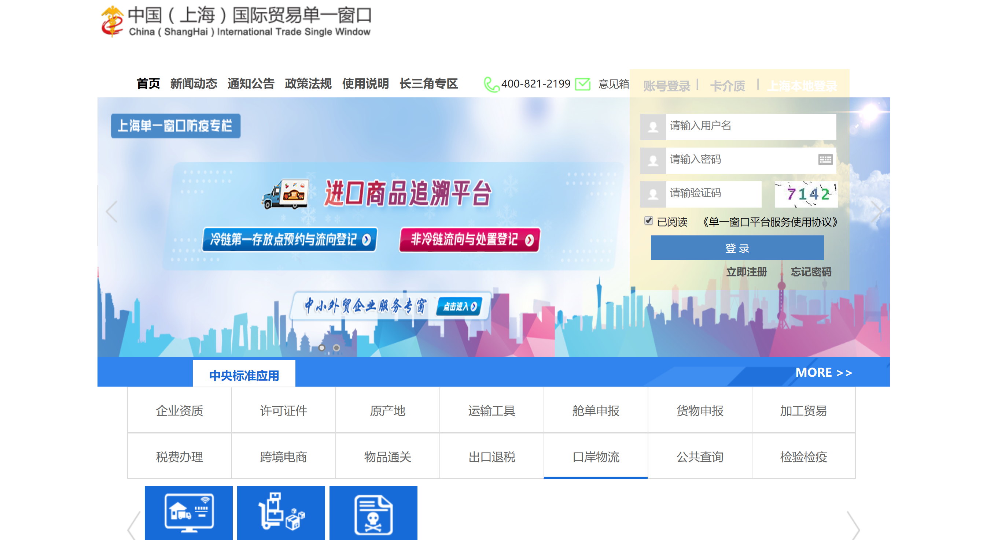Open 出口退税 category

point(491,456)
